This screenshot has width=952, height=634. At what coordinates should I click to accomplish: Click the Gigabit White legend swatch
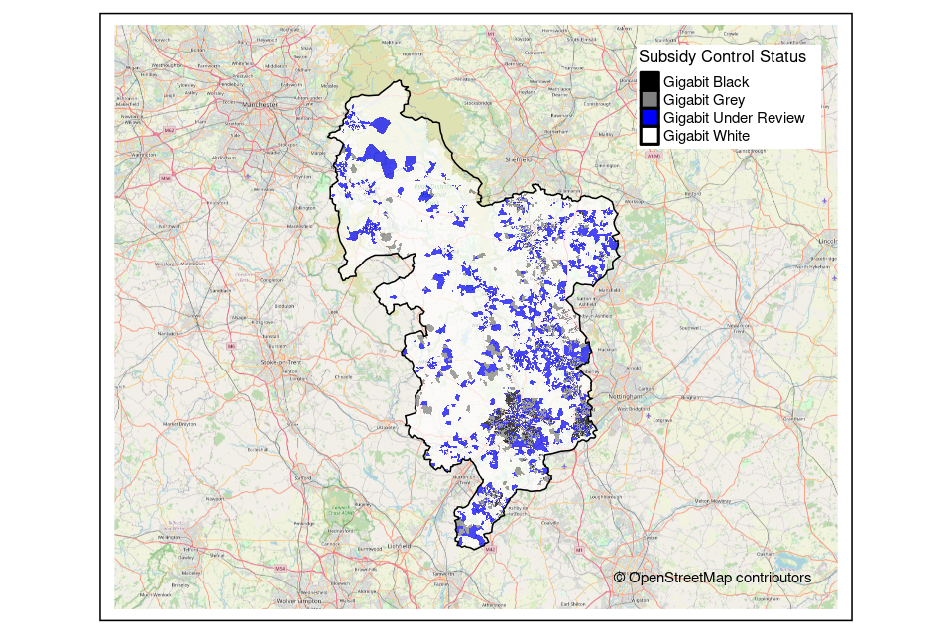[649, 136]
